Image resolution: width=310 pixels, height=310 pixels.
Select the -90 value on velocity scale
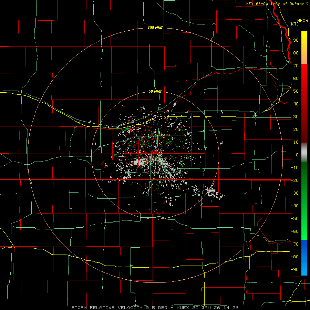(x=294, y=269)
